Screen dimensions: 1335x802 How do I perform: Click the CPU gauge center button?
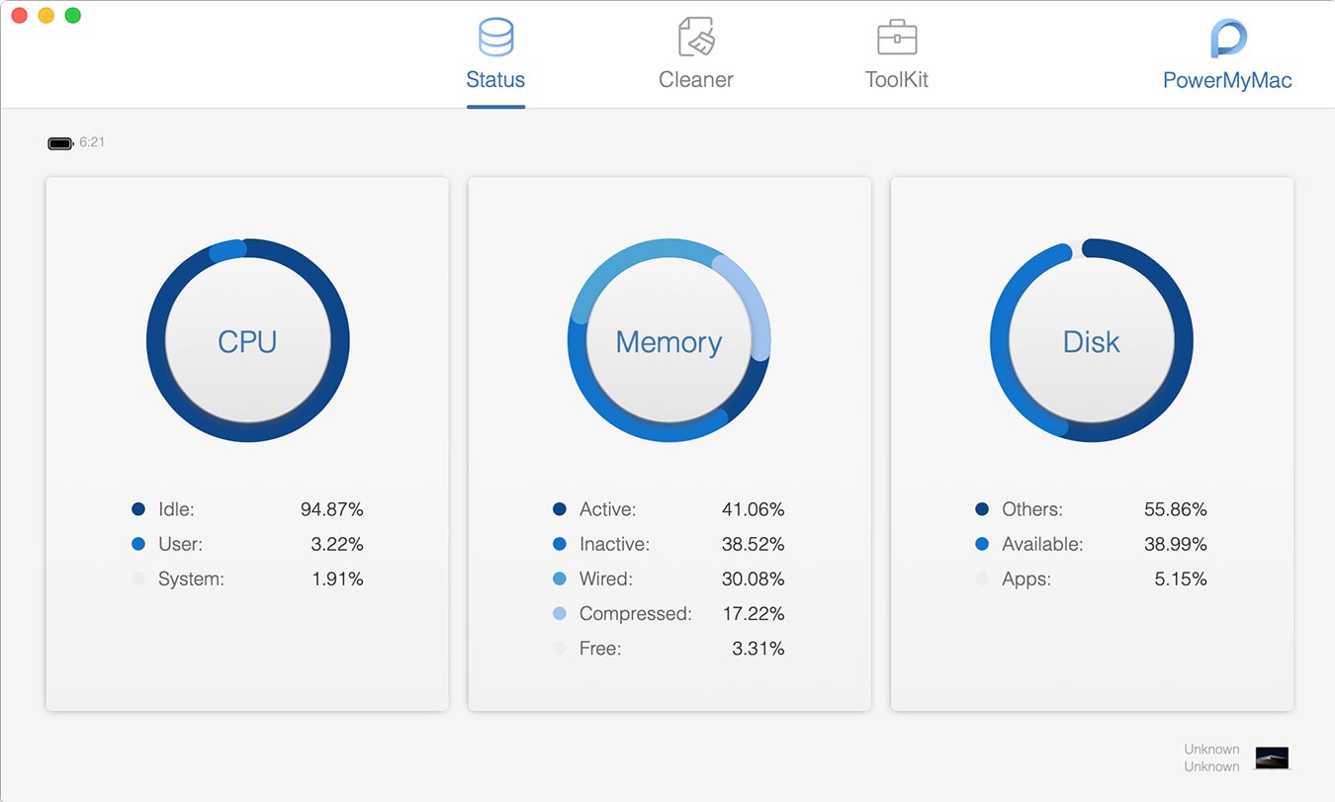click(247, 341)
